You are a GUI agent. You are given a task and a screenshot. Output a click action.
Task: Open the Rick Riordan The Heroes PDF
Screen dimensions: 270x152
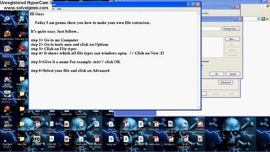(x=96, y=139)
